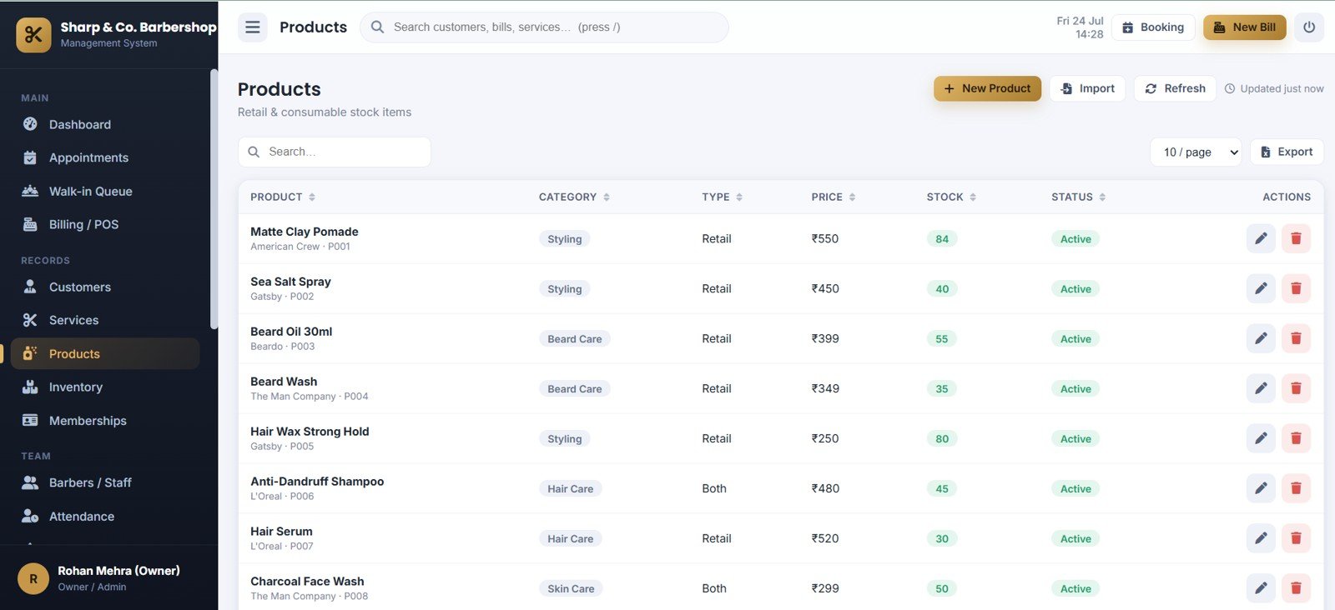Delete the Beard Oil 30ml product
The width and height of the screenshot is (1335, 610).
(1296, 338)
